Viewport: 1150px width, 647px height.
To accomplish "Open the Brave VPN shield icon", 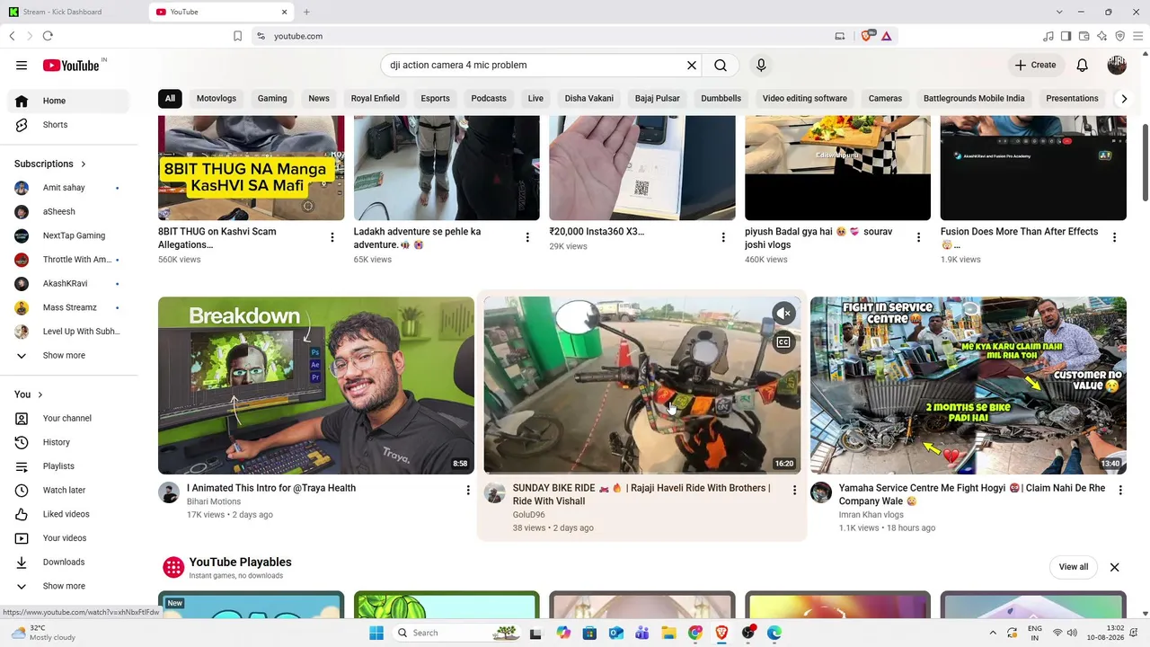I will tap(1120, 36).
